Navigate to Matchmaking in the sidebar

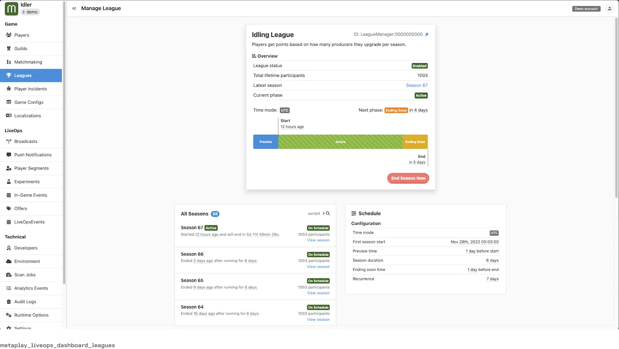point(28,62)
